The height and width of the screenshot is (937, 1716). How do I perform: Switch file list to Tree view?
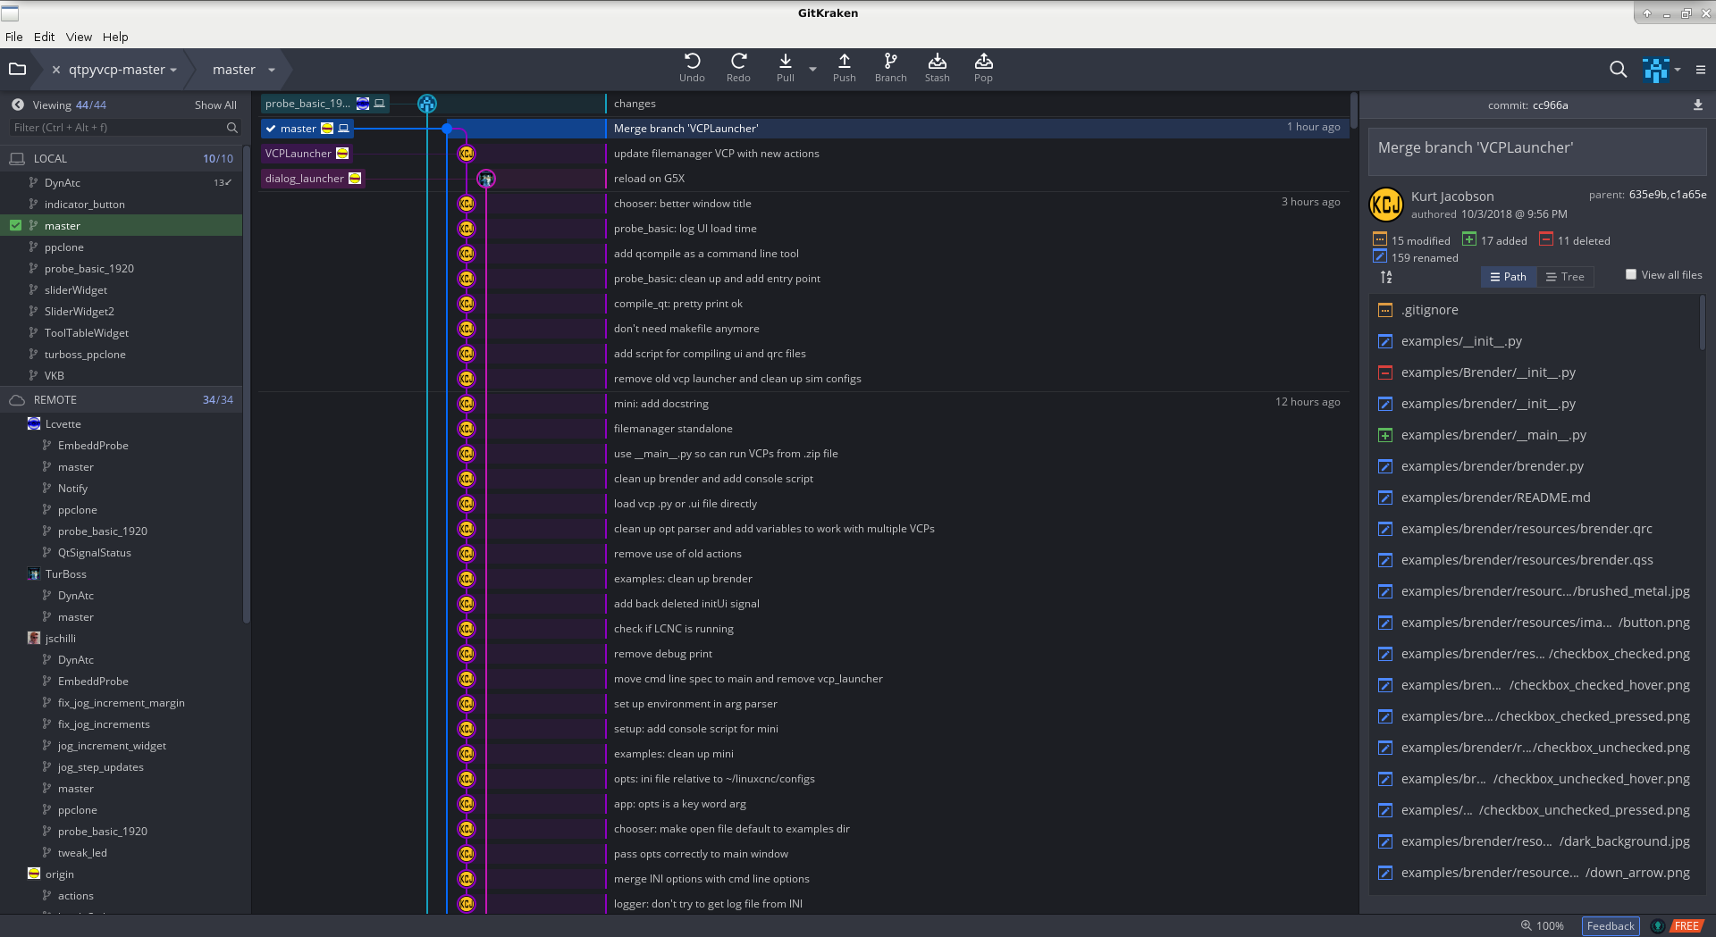click(1565, 277)
